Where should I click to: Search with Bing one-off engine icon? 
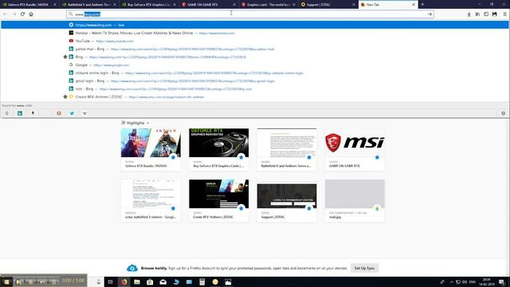pos(20,113)
